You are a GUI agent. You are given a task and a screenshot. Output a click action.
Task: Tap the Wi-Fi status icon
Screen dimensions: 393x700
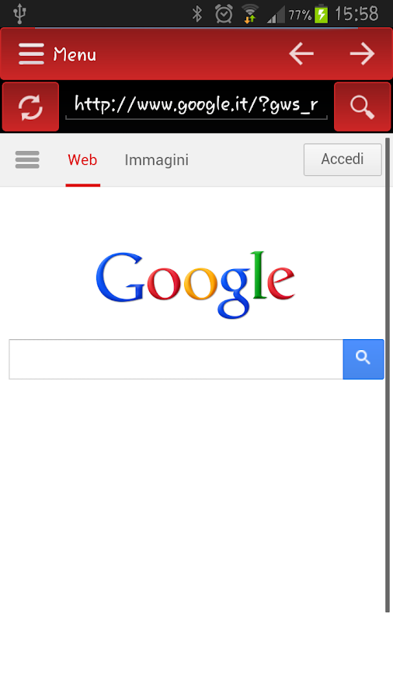click(x=250, y=14)
